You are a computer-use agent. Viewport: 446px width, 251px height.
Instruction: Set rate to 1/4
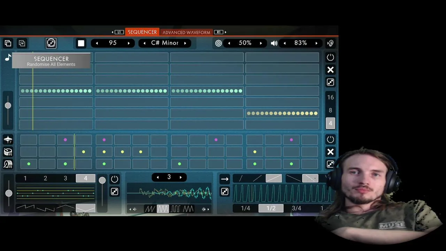click(246, 208)
